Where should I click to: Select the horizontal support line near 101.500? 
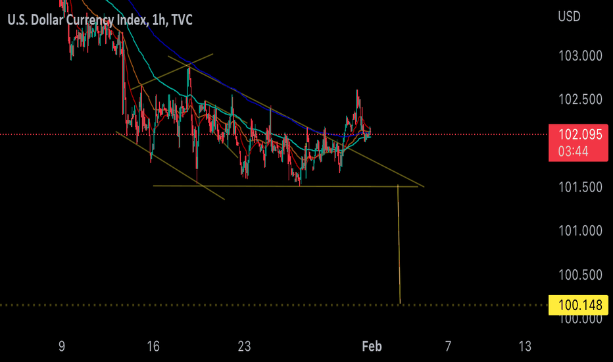tap(285, 186)
